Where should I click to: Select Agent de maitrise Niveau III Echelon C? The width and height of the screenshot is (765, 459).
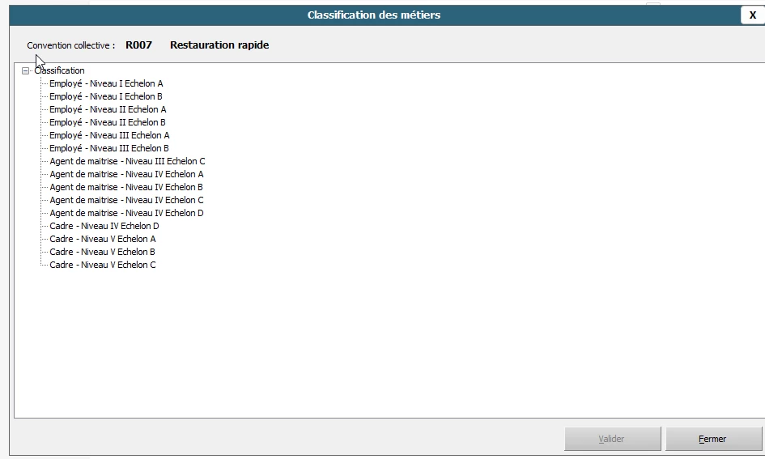(x=127, y=161)
